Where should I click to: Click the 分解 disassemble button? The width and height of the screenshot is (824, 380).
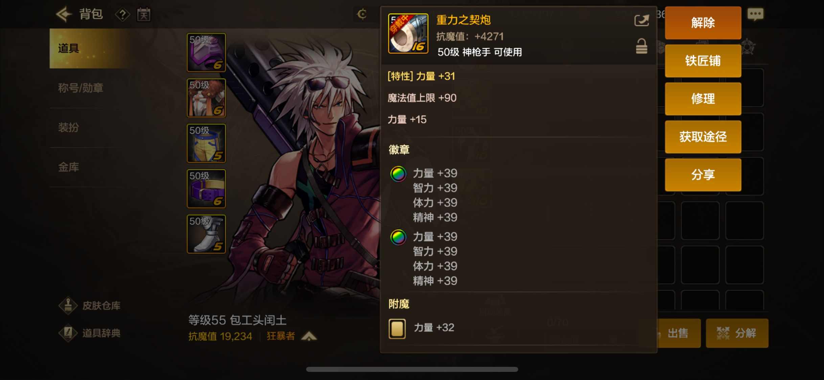point(737,333)
